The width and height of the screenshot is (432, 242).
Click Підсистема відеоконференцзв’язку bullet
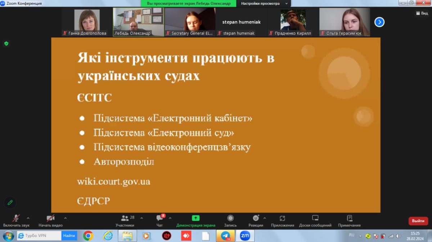tap(172, 147)
